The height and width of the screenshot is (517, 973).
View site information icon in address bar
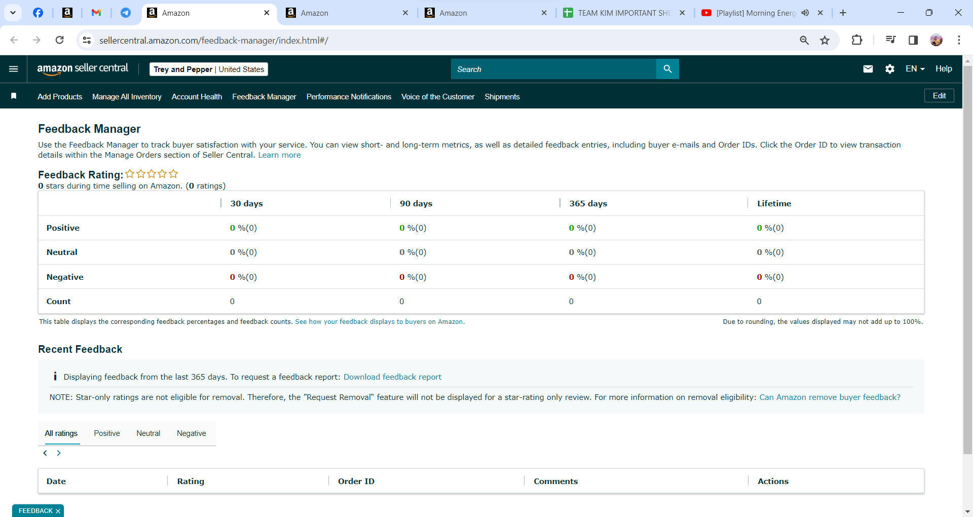click(87, 40)
